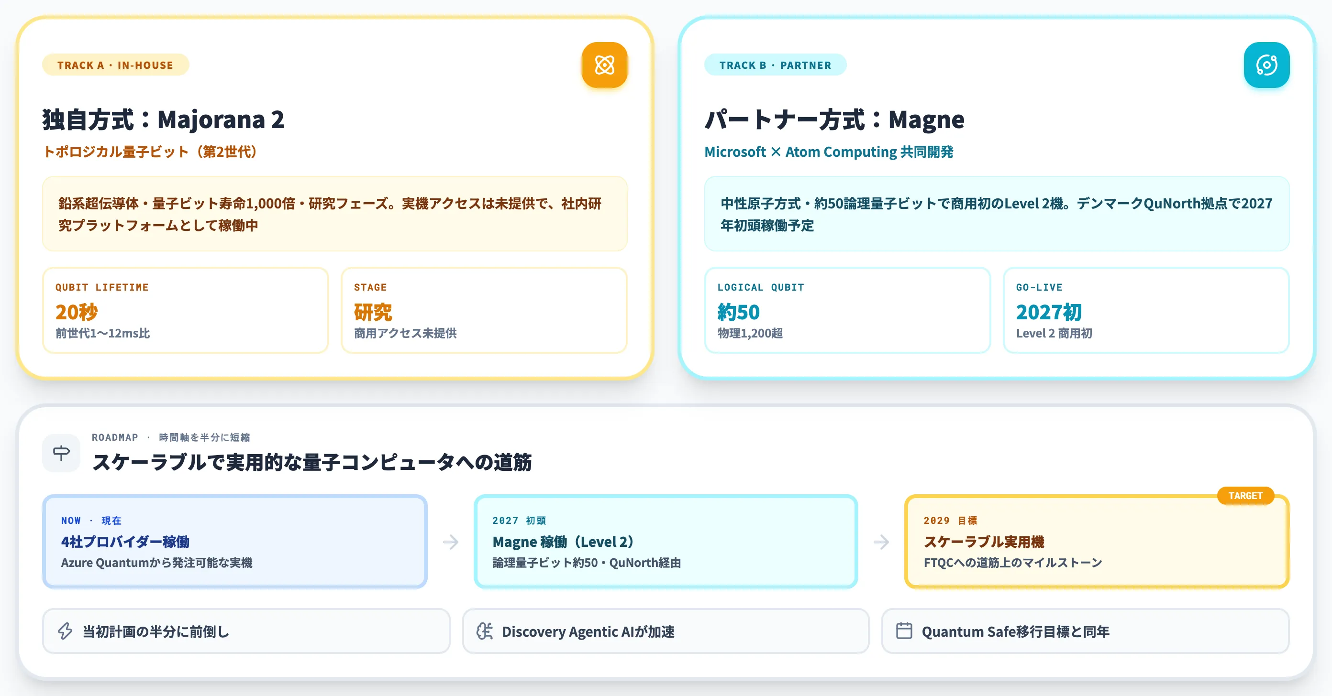Select the 当初計画の半分に前倒し chip
1332x696 pixels.
click(246, 631)
